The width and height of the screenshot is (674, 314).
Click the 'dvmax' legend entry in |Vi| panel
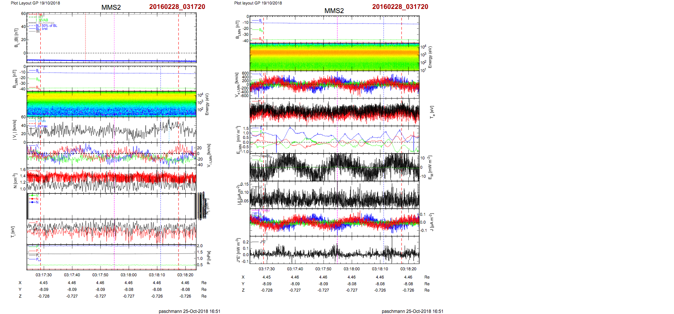tap(43, 126)
